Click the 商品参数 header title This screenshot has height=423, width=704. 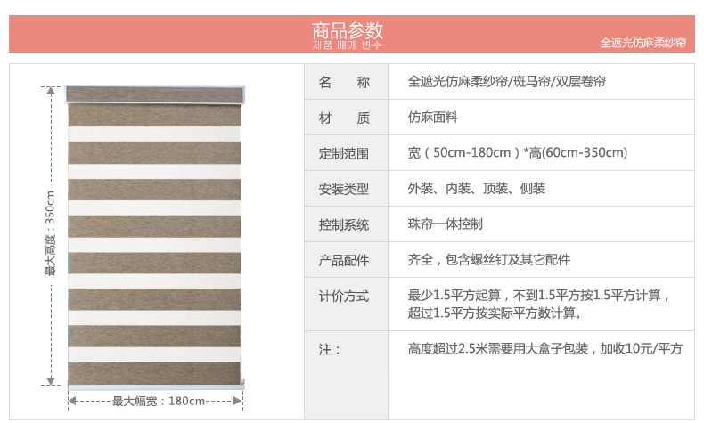pyautogui.click(x=348, y=30)
